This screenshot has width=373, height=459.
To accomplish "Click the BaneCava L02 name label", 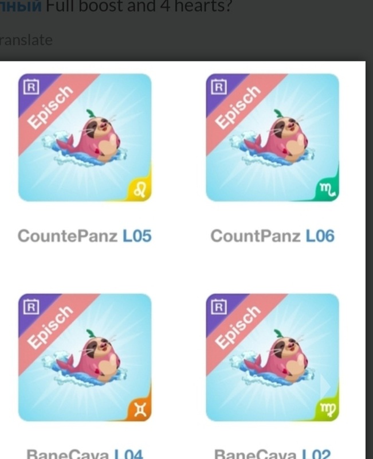I will click(x=272, y=454).
